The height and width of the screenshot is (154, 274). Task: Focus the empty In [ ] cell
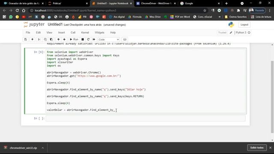point(146,118)
